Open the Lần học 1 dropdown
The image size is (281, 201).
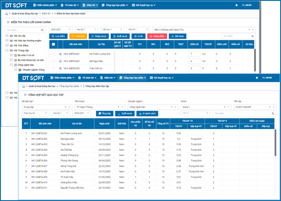pyautogui.click(x=113, y=30)
